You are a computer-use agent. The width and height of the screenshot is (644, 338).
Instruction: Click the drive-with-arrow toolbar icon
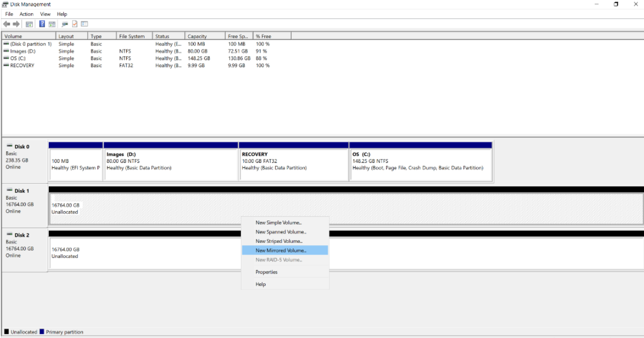coord(65,24)
